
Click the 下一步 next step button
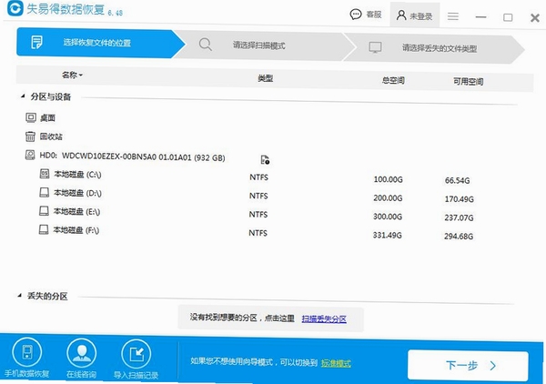coord(468,365)
